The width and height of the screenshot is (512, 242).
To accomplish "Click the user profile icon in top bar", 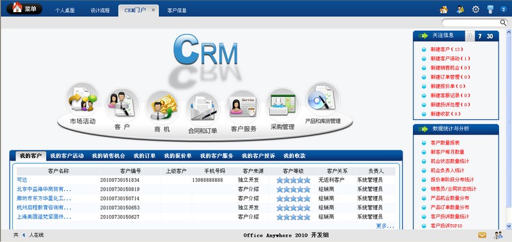I will [460, 10].
